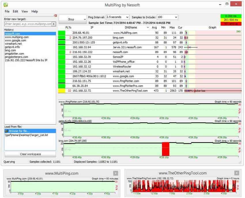Add target with the plus button
Screen dimensions: 245x198
click(54, 24)
